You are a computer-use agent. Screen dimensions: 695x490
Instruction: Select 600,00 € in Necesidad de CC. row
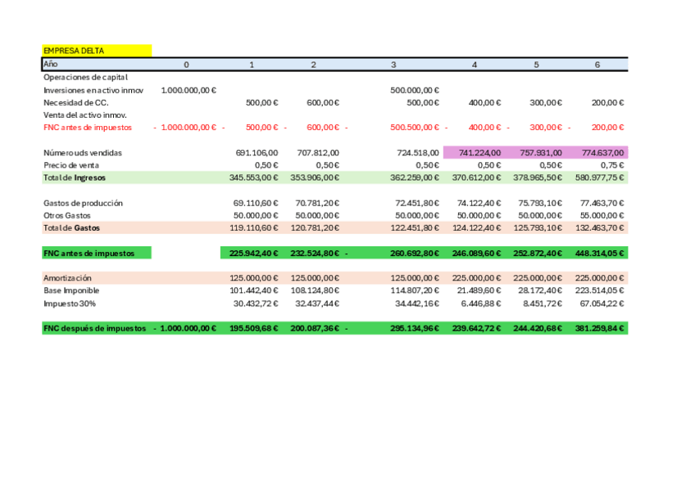click(323, 102)
